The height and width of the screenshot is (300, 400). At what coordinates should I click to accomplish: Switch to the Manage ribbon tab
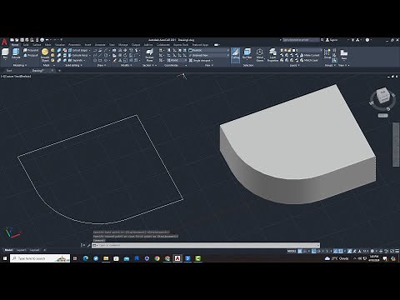pyautogui.click(x=123, y=45)
